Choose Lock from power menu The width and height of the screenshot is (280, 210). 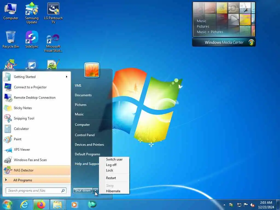(x=114, y=170)
